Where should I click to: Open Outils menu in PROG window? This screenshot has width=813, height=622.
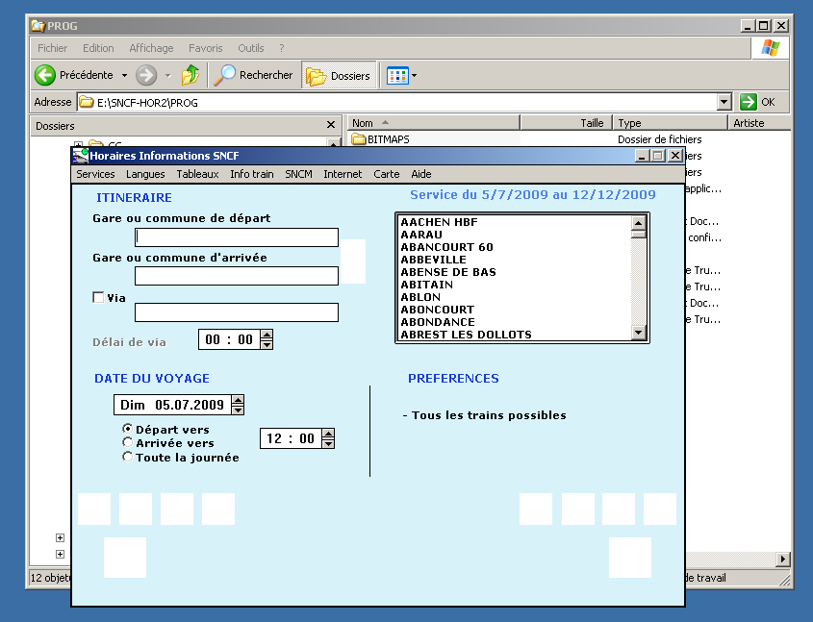[251, 48]
